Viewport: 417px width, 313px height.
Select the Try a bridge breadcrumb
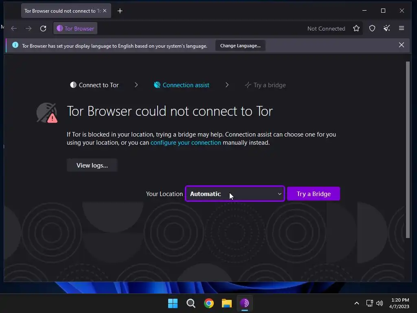coord(265,85)
